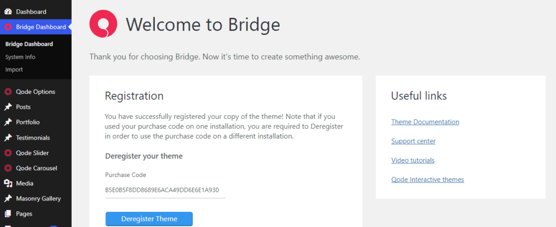Click the Qode Carousel icon
556x227 pixels.
(8, 168)
